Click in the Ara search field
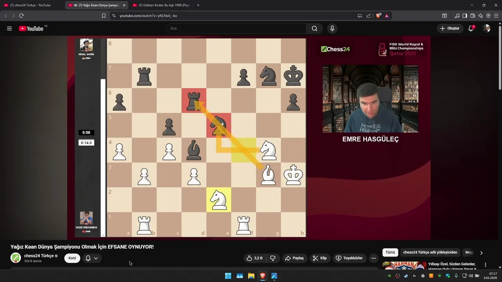Screen dimensions: 502x282 236,28
